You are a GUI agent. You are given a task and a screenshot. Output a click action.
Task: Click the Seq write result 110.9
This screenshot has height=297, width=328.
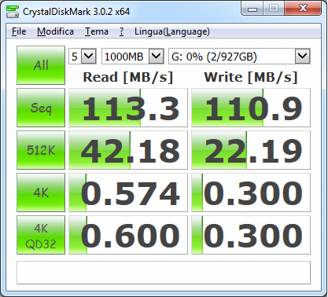[251, 108]
